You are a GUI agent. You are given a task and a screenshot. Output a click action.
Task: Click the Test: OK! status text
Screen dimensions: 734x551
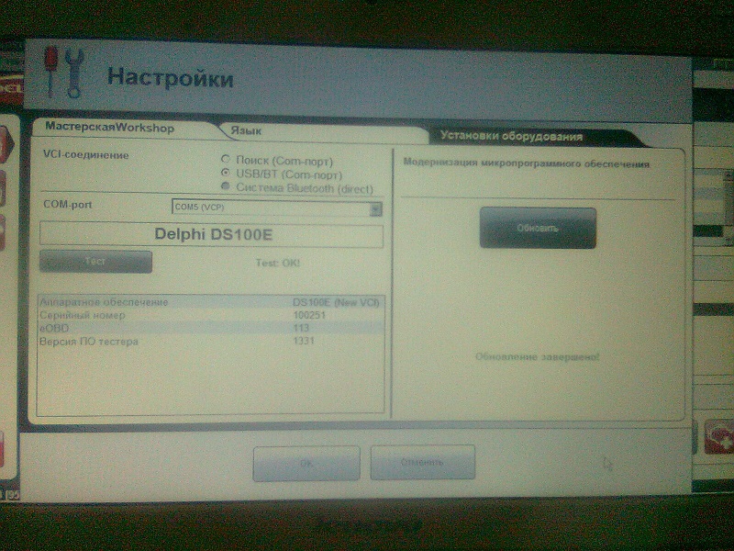278,263
